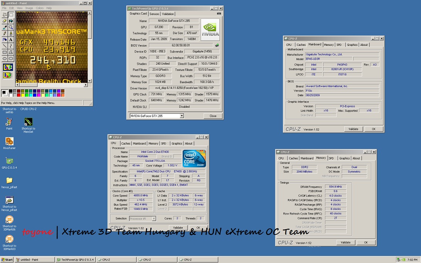Pick the white swatch in Paint palette

(10, 95)
